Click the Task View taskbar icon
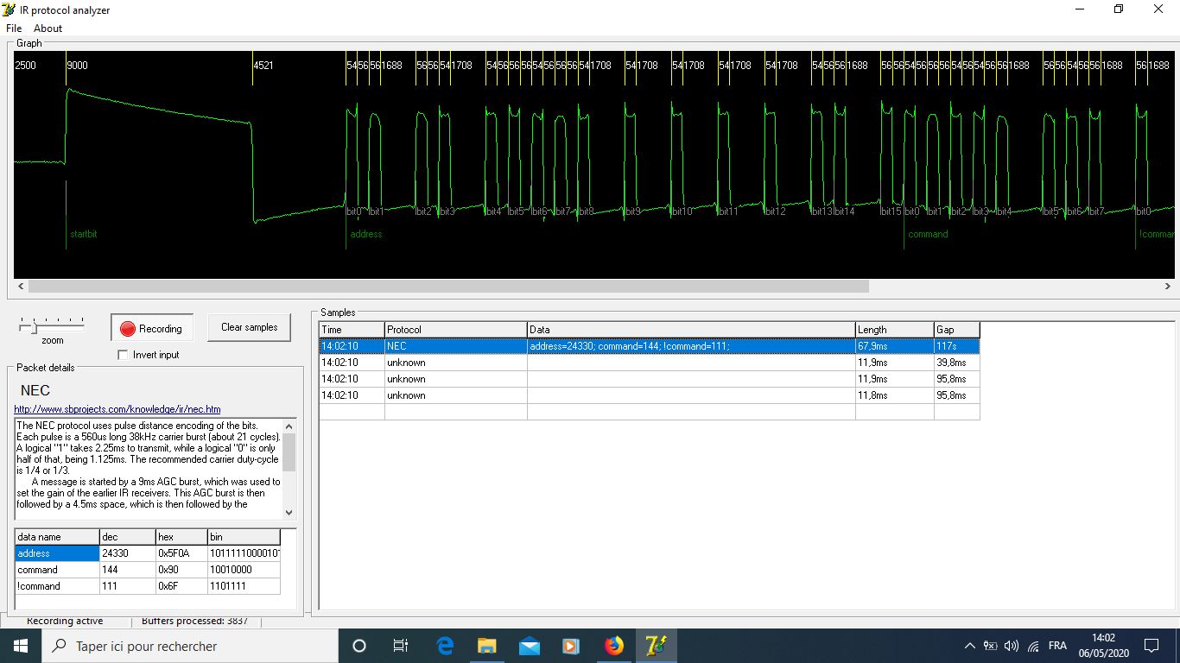The width and height of the screenshot is (1180, 663). click(x=401, y=646)
